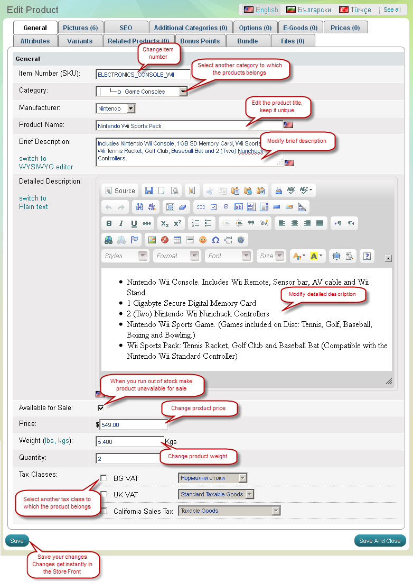The height and width of the screenshot is (581, 413).
Task: Enable the UK VAT tax class checkbox
Action: pyautogui.click(x=104, y=494)
